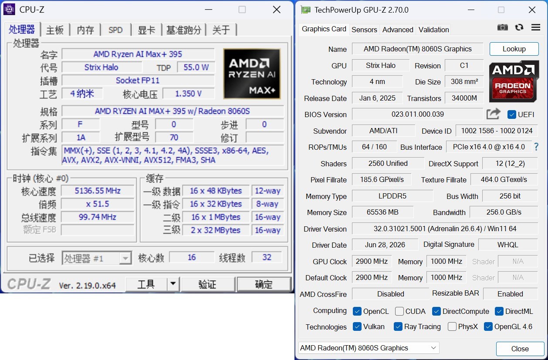Click the GPU-Z title bar app icon

[306, 10]
